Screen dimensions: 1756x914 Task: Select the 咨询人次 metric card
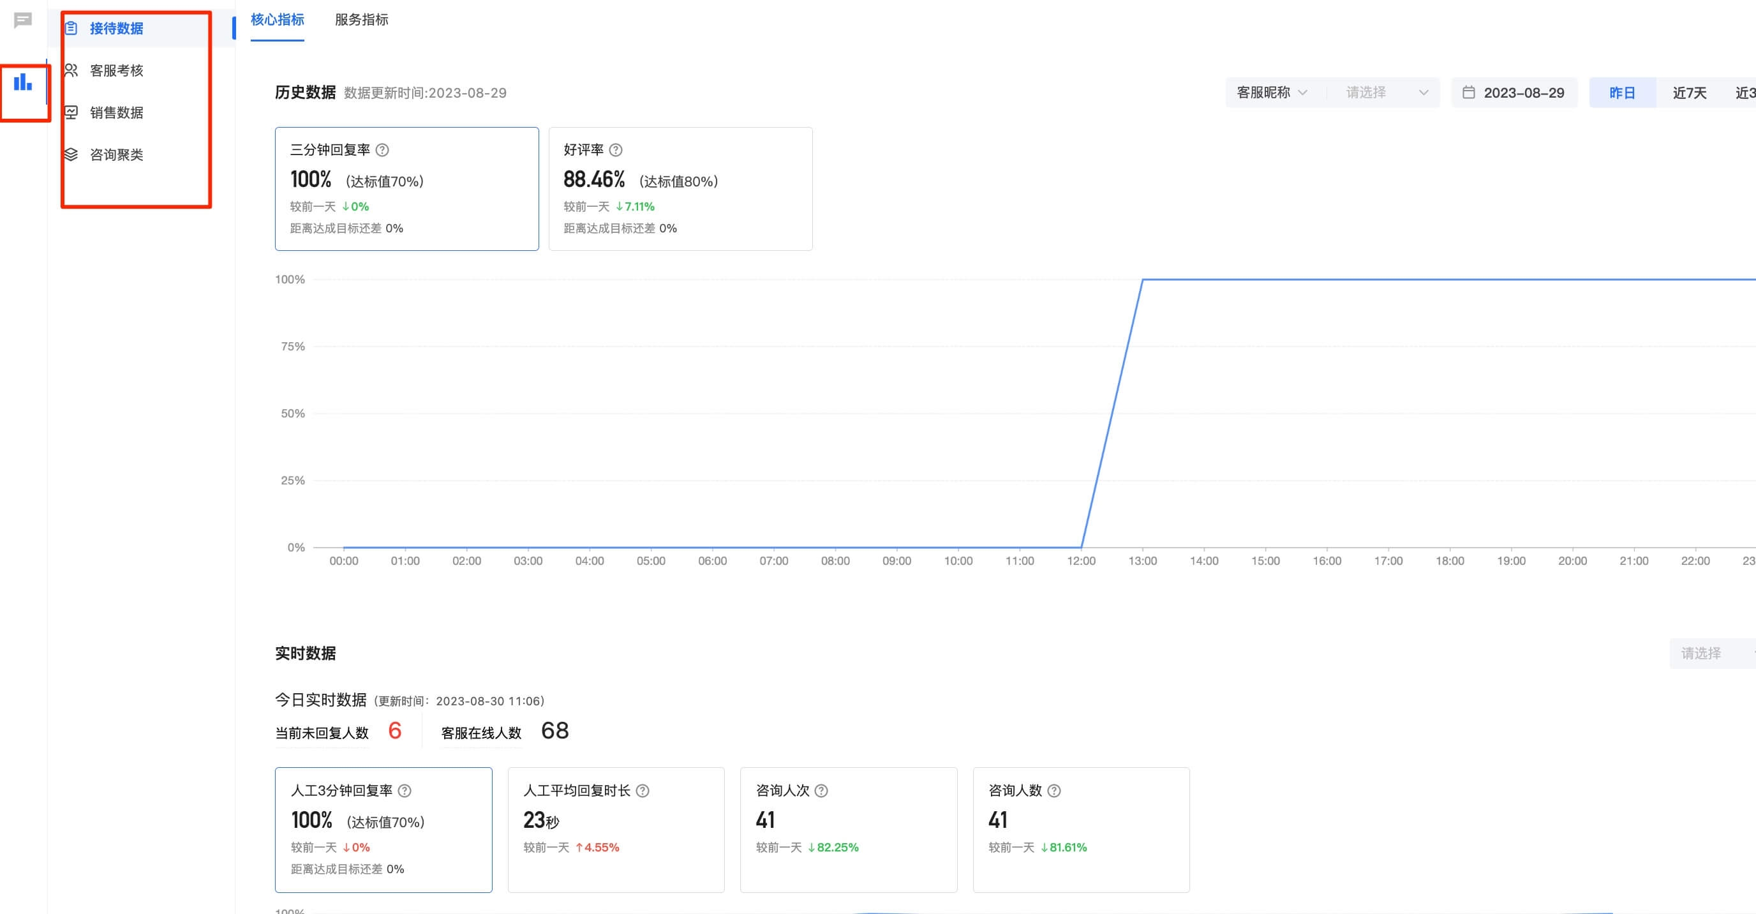pos(849,829)
